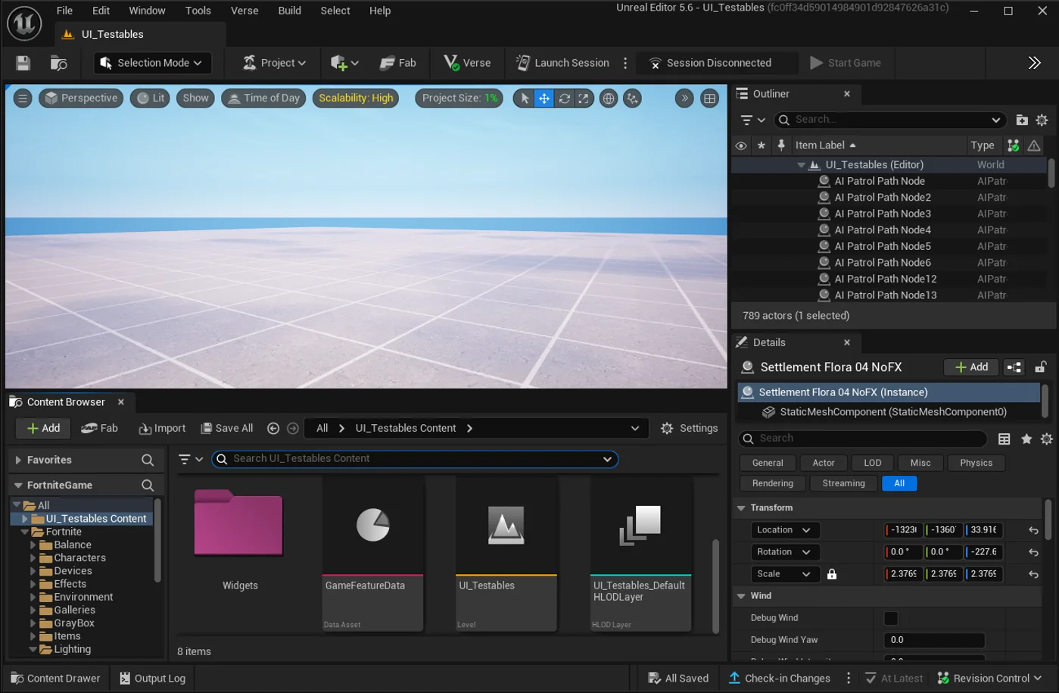This screenshot has height=693, width=1059.
Task: Click the Outliner warning column icon
Action: pyautogui.click(x=1034, y=145)
